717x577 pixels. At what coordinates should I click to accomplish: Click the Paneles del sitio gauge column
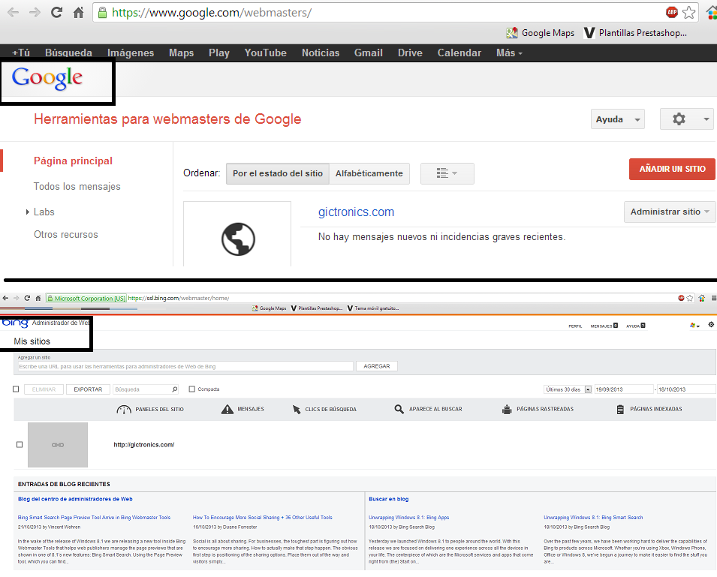click(x=150, y=410)
